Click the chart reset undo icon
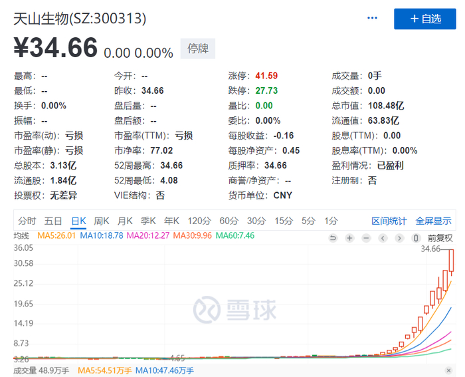Image resolution: width=465 pixels, height=377 pixels. pyautogui.click(x=333, y=238)
